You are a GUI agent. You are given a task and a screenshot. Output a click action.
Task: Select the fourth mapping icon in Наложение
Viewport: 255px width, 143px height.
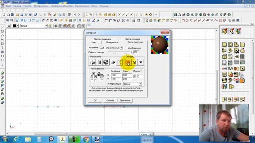point(113,62)
